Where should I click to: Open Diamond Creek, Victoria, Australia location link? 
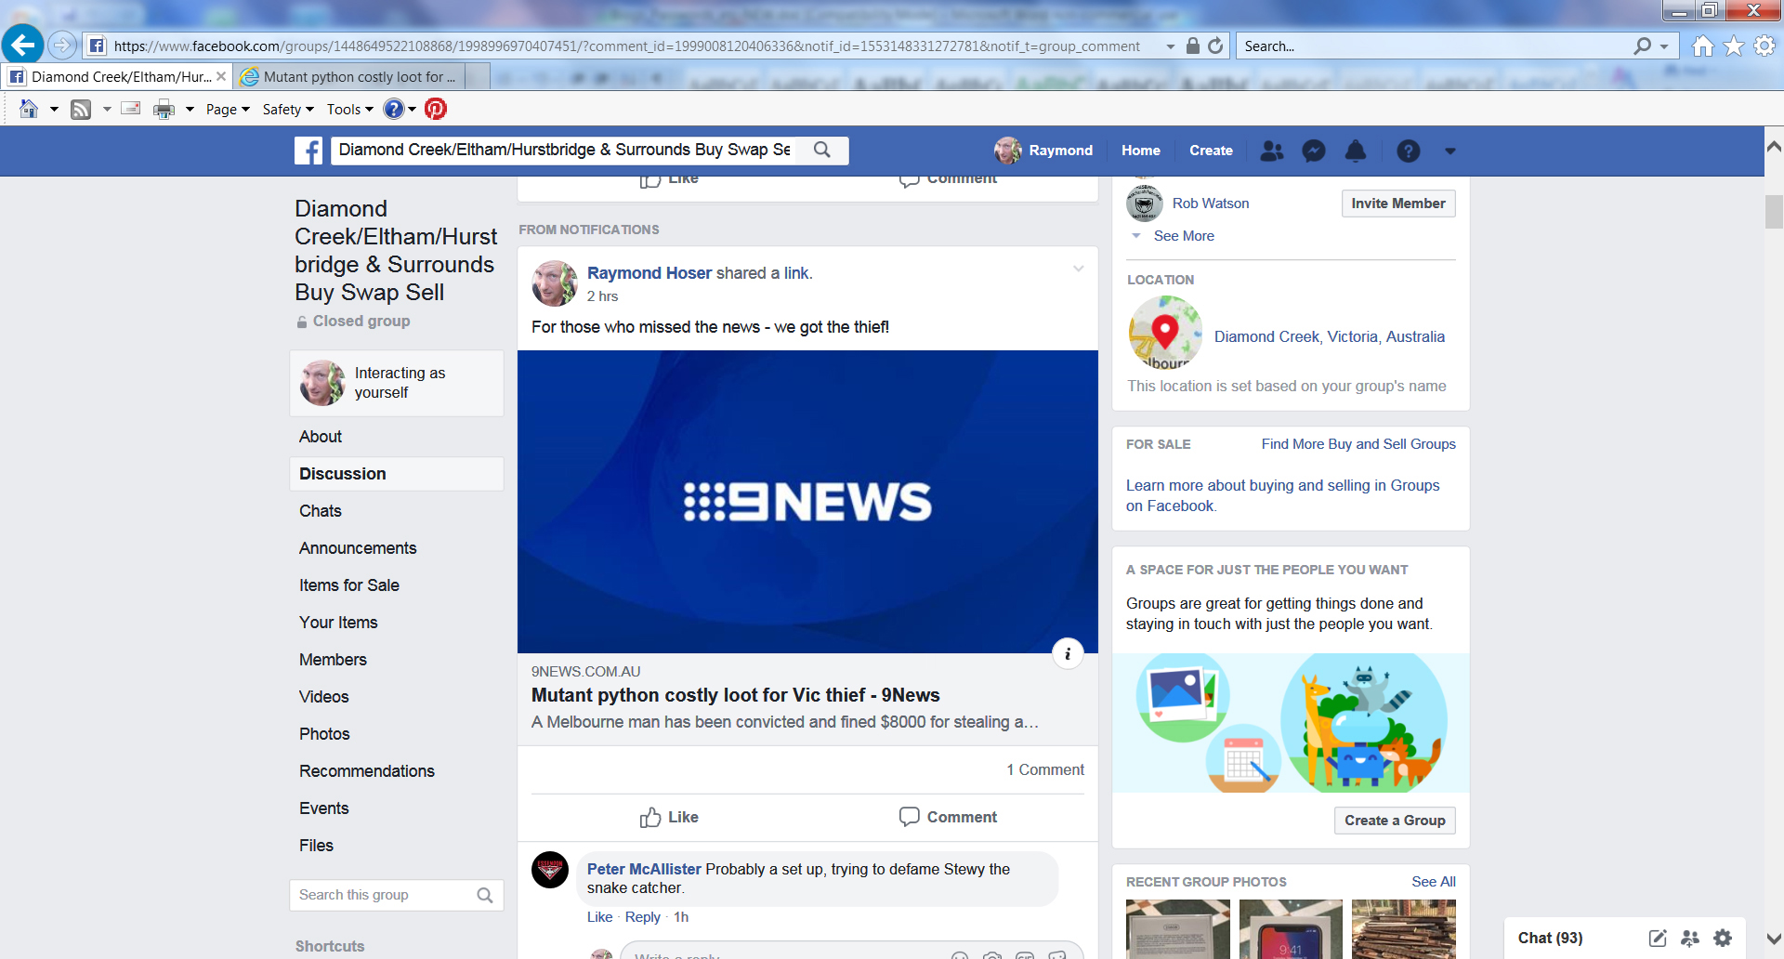[x=1330, y=337]
